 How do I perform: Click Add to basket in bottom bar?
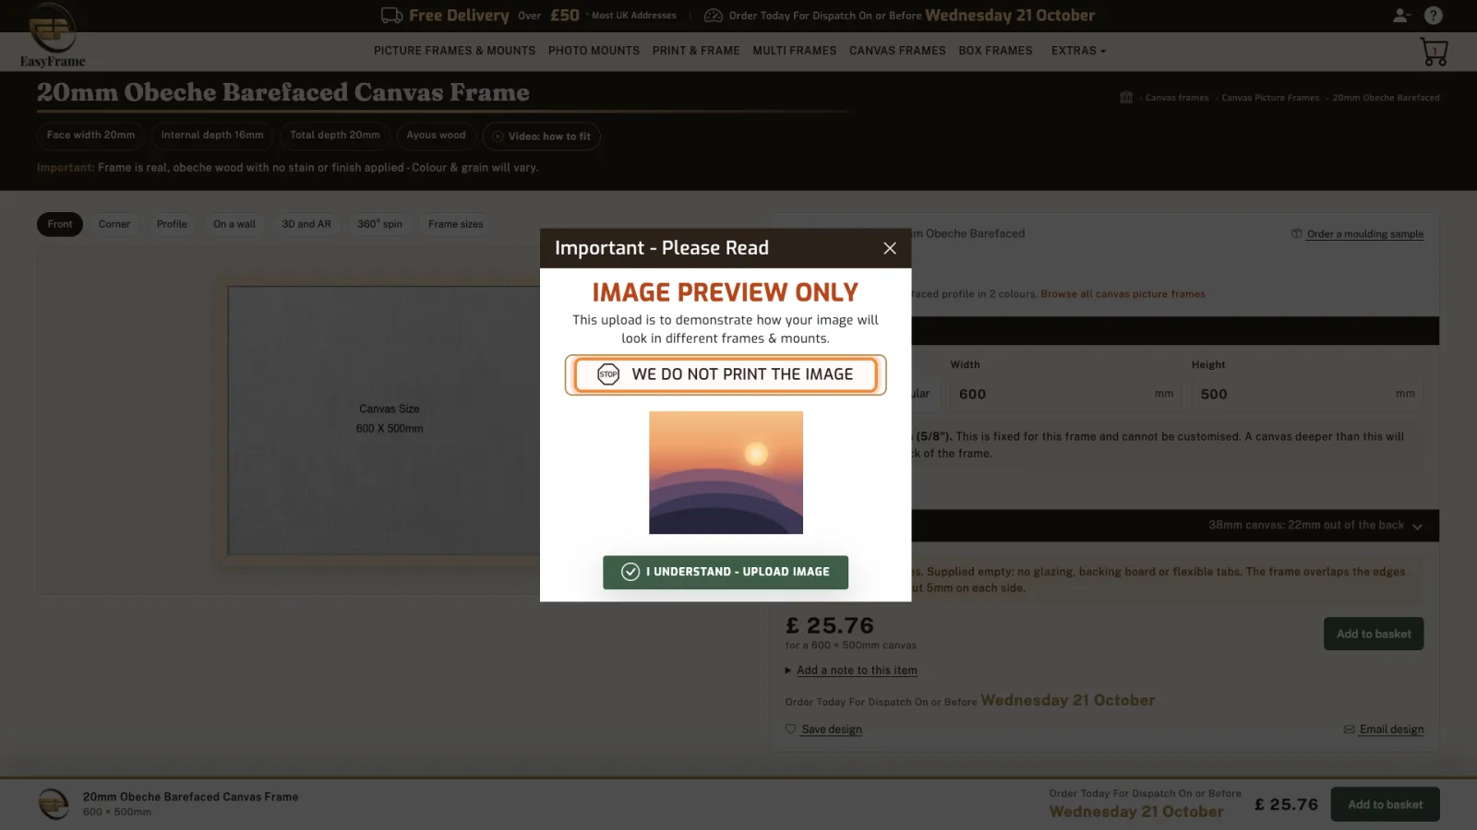click(x=1385, y=804)
